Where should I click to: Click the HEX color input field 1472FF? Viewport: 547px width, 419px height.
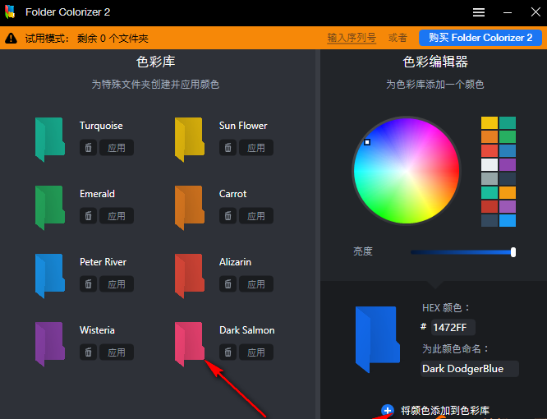(453, 327)
